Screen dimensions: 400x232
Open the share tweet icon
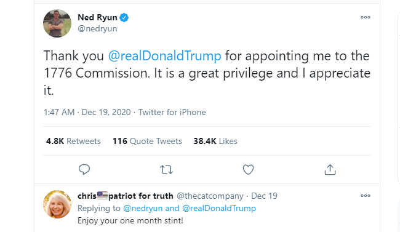pyautogui.click(x=330, y=169)
